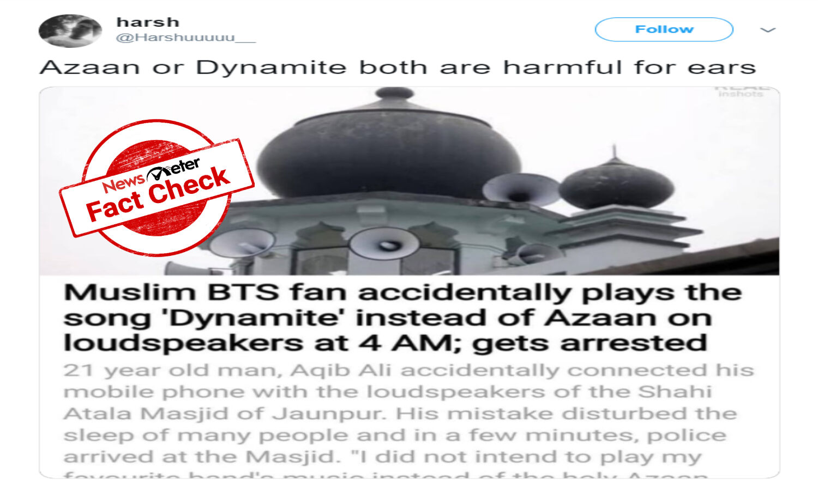Click the inshots watermark on image
818x490 pixels.
[x=741, y=94]
